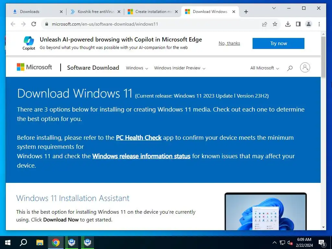Show hidden tray icons

click(x=274, y=243)
